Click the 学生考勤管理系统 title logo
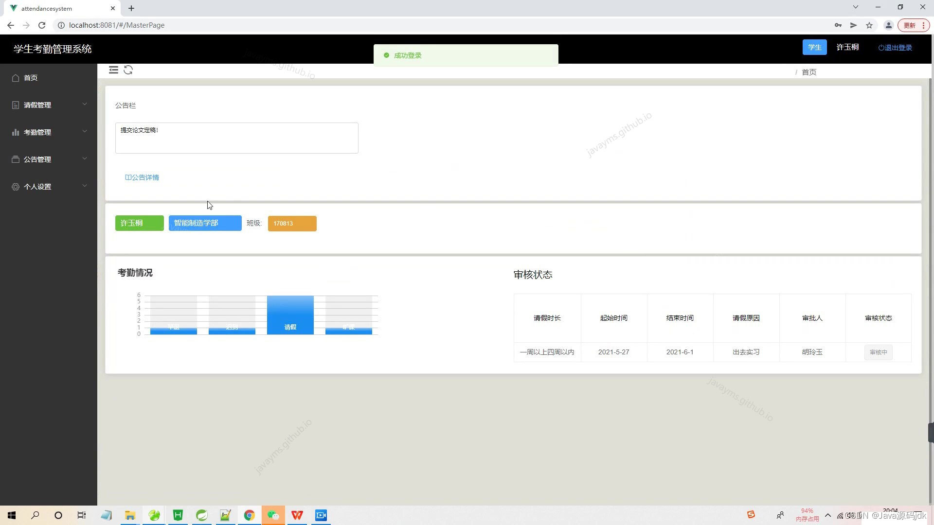Image resolution: width=934 pixels, height=525 pixels. tap(53, 49)
